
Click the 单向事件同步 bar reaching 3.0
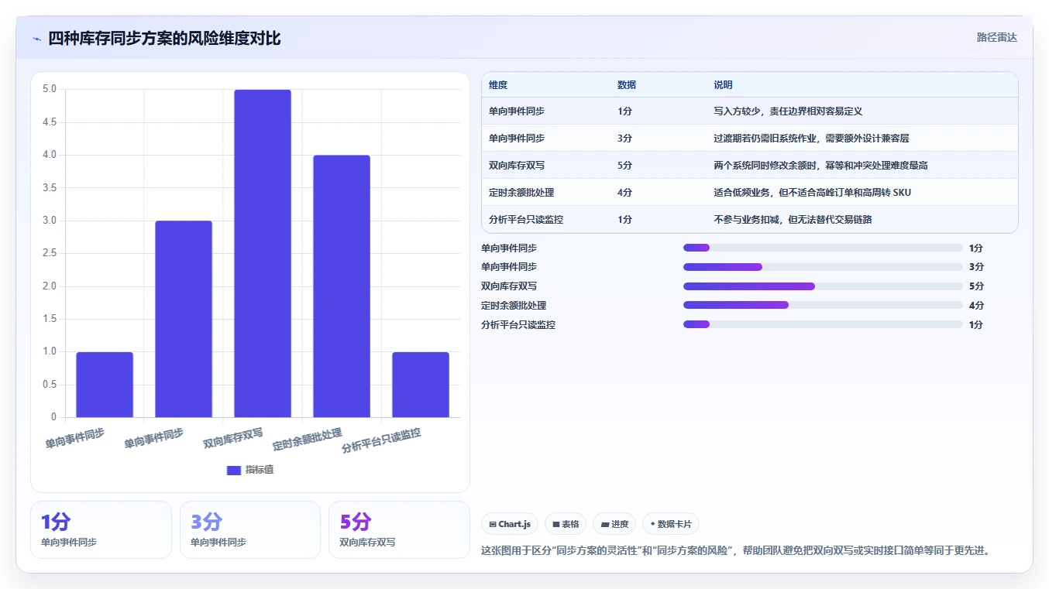click(x=184, y=319)
